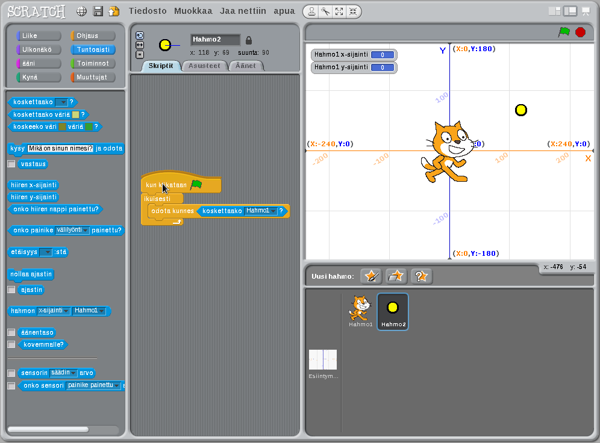Paint a new sprite

[x=371, y=276]
